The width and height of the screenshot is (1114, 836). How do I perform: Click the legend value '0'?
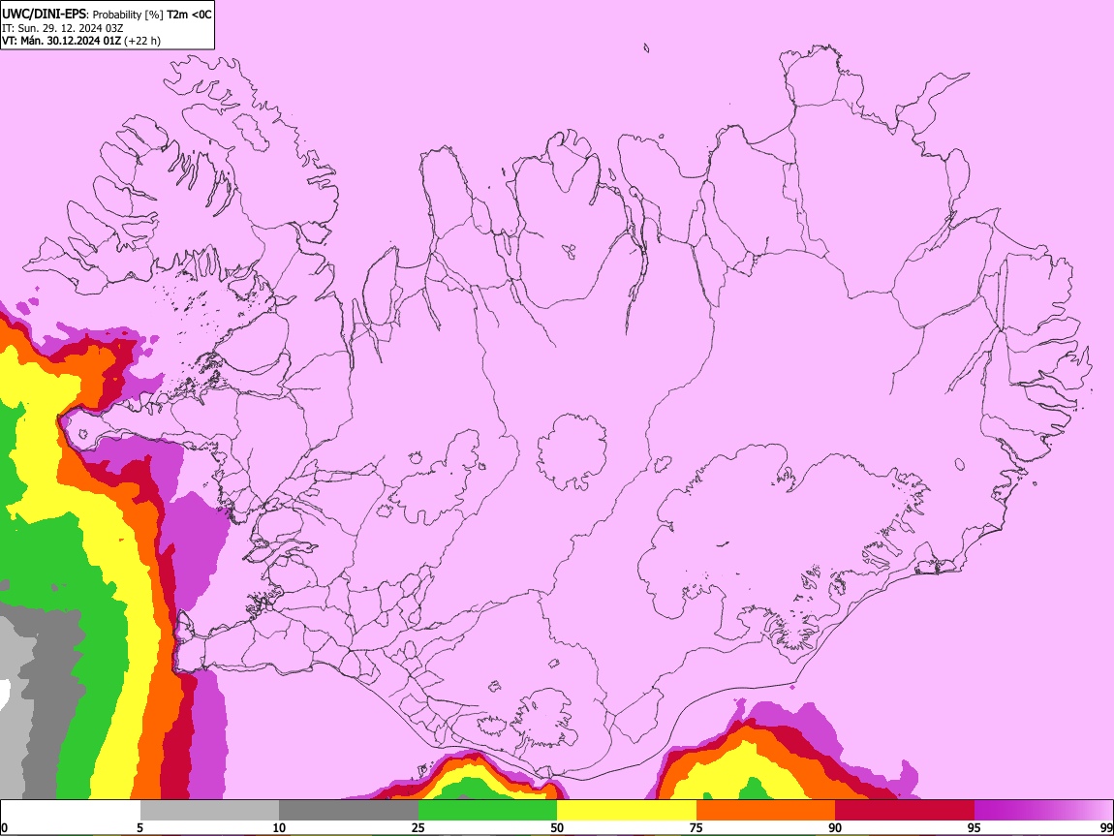pyautogui.click(x=5, y=827)
